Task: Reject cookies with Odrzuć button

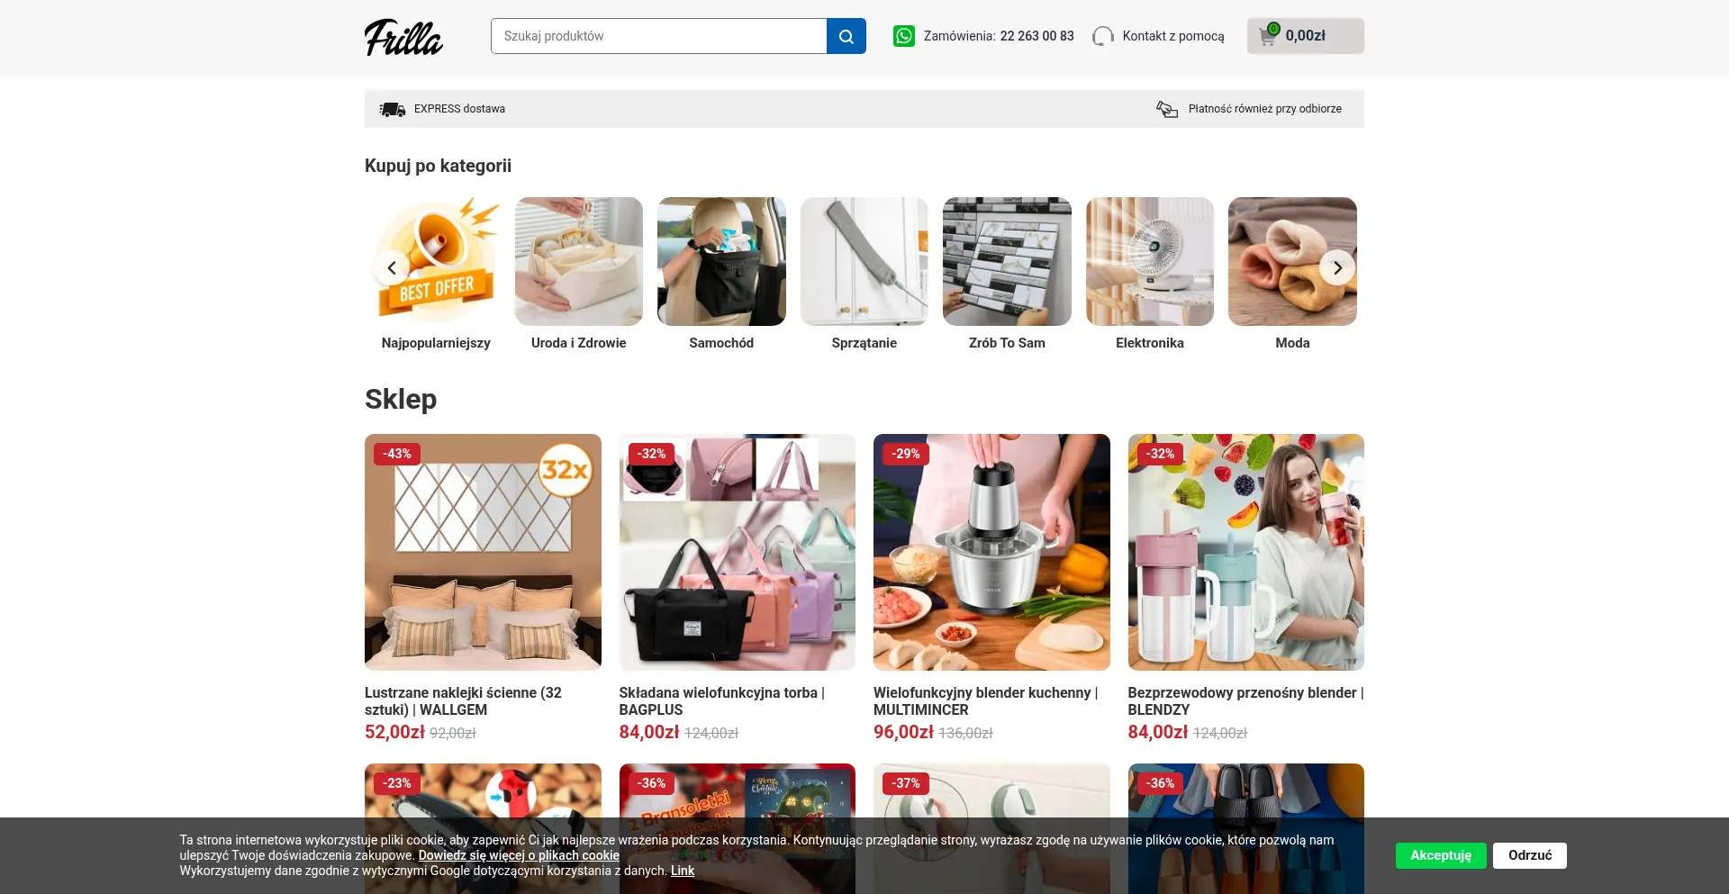Action: pos(1530,855)
